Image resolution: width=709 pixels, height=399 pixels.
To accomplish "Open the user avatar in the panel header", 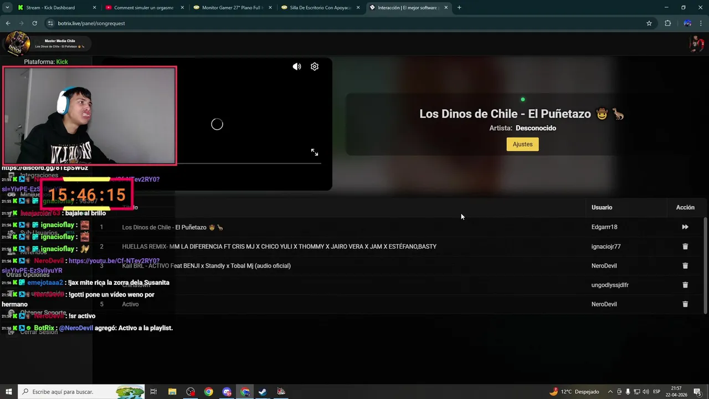I will coord(696,44).
